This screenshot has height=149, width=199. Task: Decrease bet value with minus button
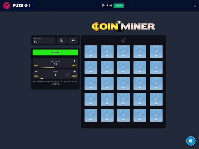click(x=36, y=61)
